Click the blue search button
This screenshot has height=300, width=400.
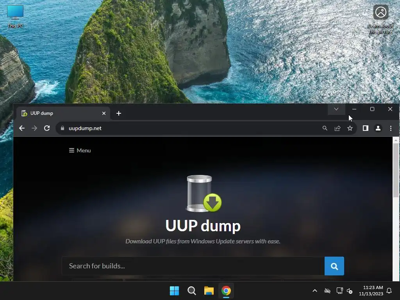[334, 266]
